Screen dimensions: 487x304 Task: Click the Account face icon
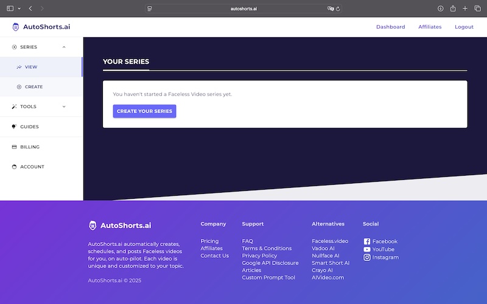(x=14, y=167)
